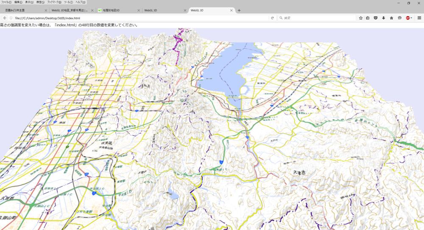
Task: Open the ブックマーク menu
Action: click(x=54, y=2)
